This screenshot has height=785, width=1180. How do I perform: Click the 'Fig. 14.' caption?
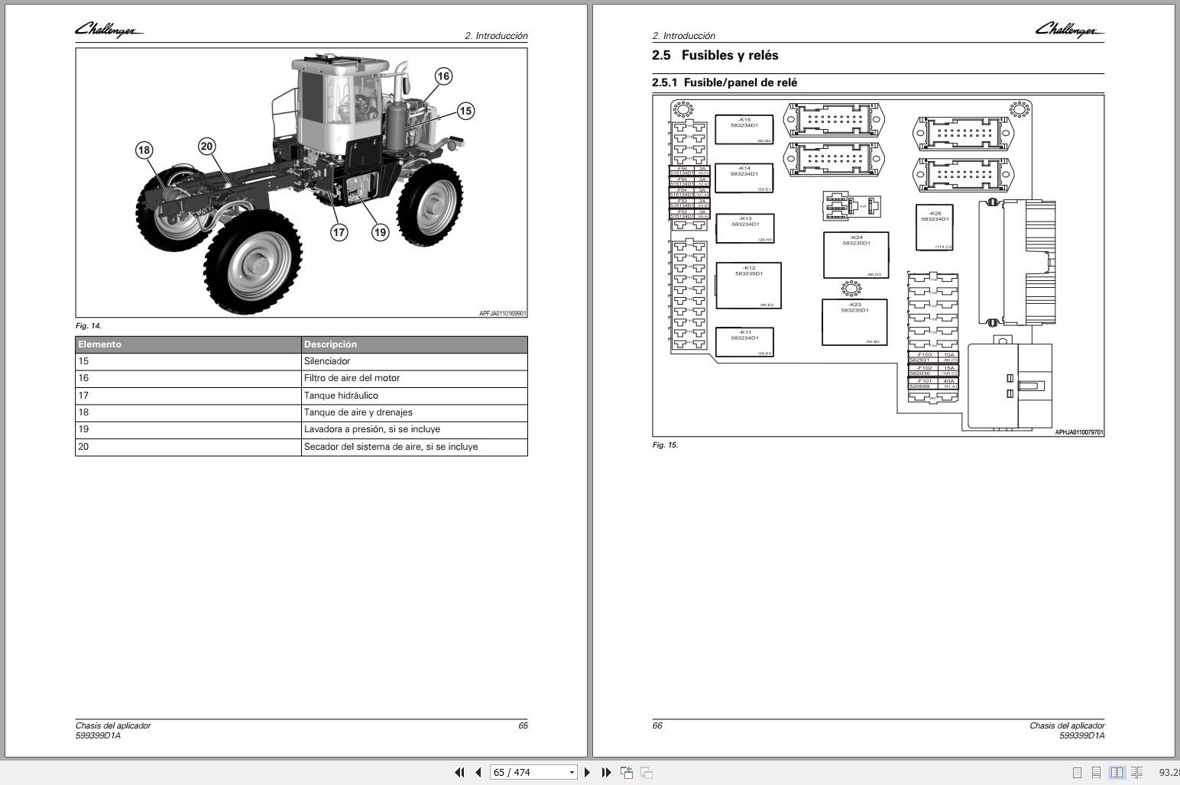(x=88, y=326)
